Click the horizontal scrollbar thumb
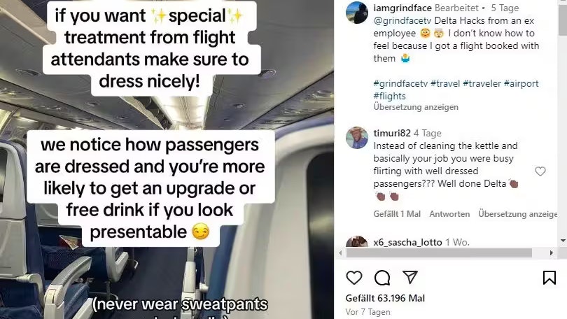The height and width of the screenshot is (319, 567). click(x=439, y=253)
